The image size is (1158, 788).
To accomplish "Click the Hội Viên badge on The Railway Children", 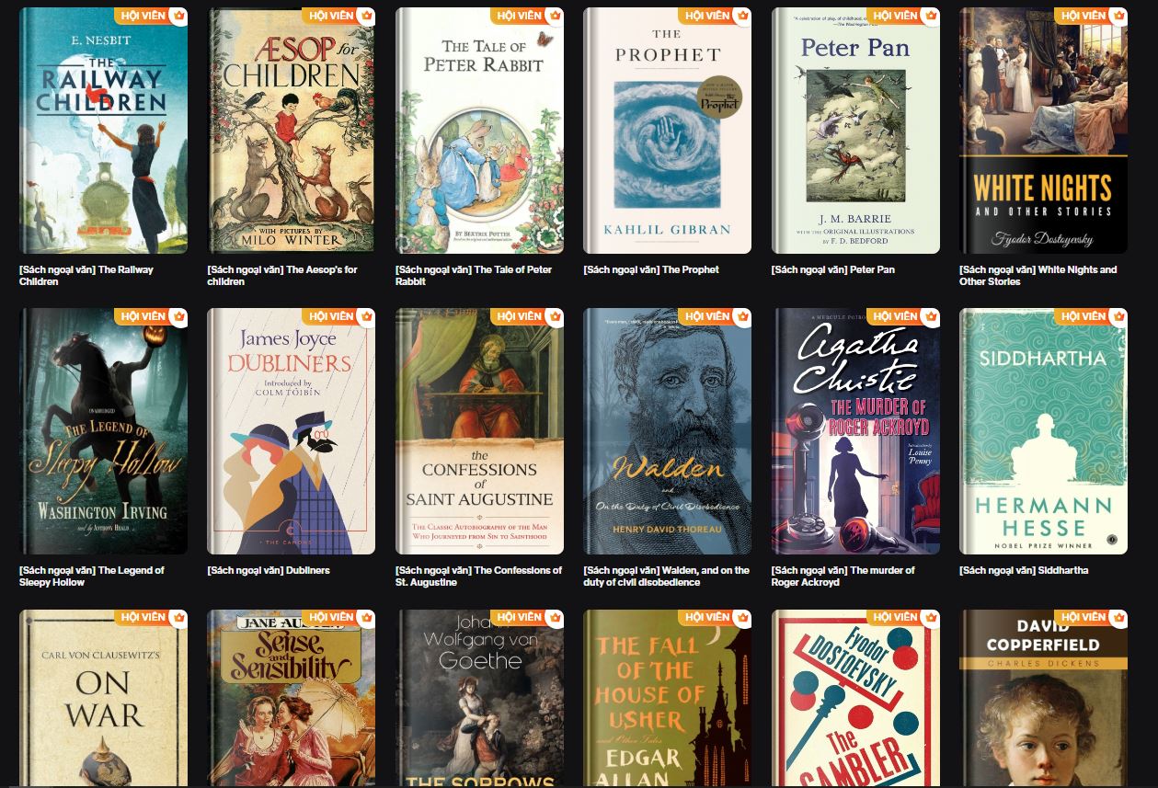I will click(x=151, y=16).
